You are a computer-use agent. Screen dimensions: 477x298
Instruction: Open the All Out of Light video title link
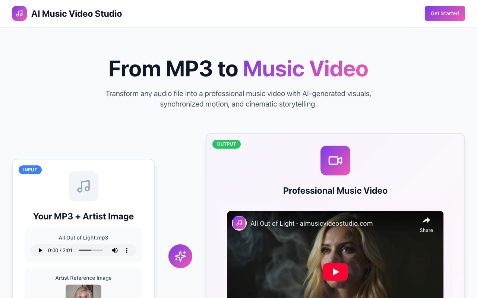pos(312,223)
